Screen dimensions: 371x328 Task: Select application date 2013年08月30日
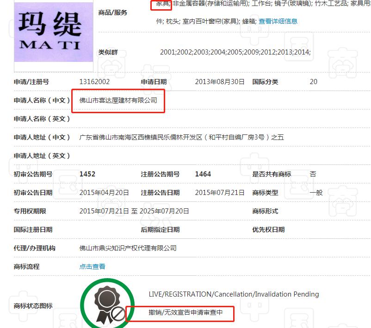click(x=217, y=81)
